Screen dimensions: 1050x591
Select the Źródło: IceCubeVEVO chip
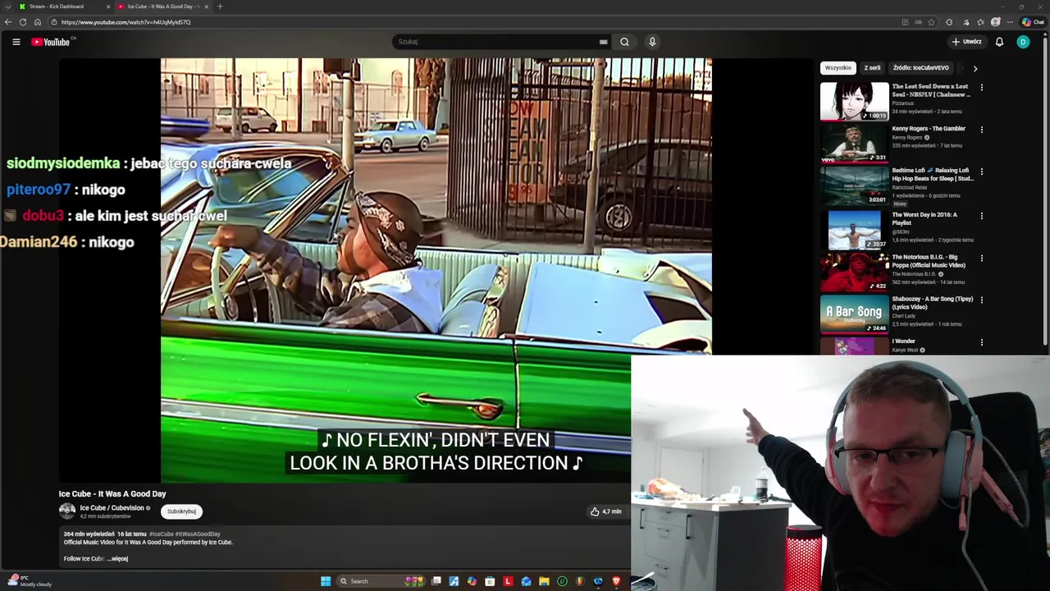(x=920, y=68)
